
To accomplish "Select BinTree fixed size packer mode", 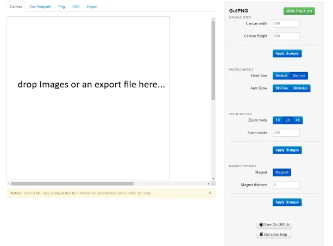I will pos(299,76).
